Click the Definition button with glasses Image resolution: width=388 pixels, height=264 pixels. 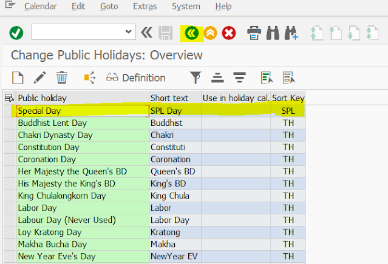(x=135, y=78)
